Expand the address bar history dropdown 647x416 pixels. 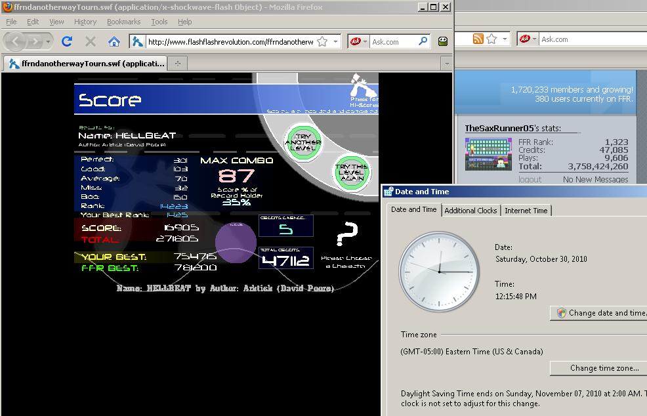tap(335, 41)
